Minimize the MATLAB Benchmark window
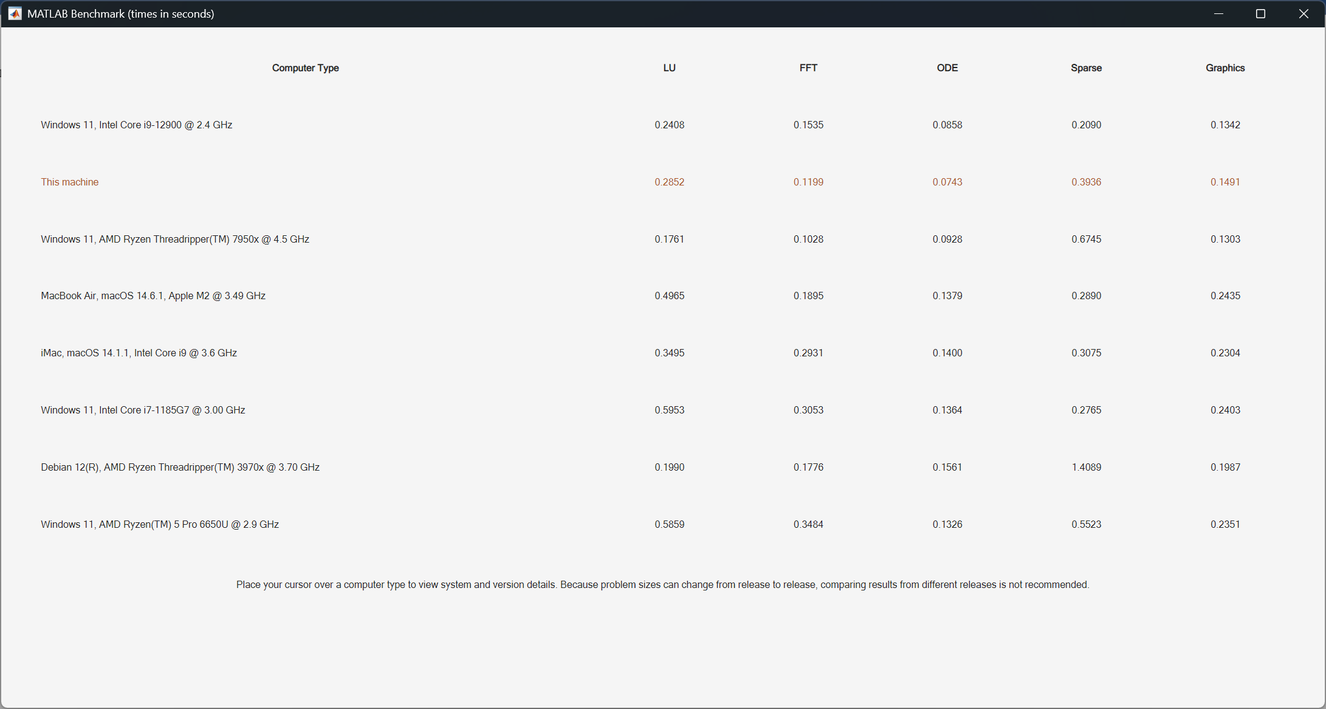The image size is (1326, 709). [x=1218, y=13]
